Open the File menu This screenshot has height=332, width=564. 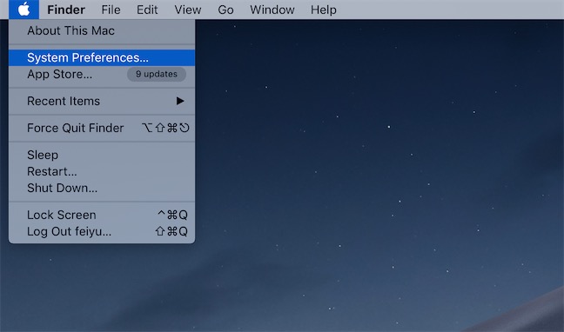click(x=111, y=10)
